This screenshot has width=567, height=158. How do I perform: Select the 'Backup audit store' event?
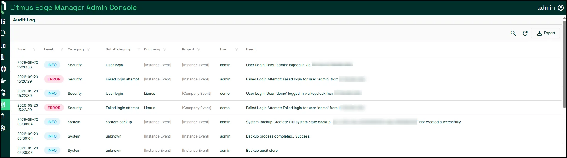[262, 151]
